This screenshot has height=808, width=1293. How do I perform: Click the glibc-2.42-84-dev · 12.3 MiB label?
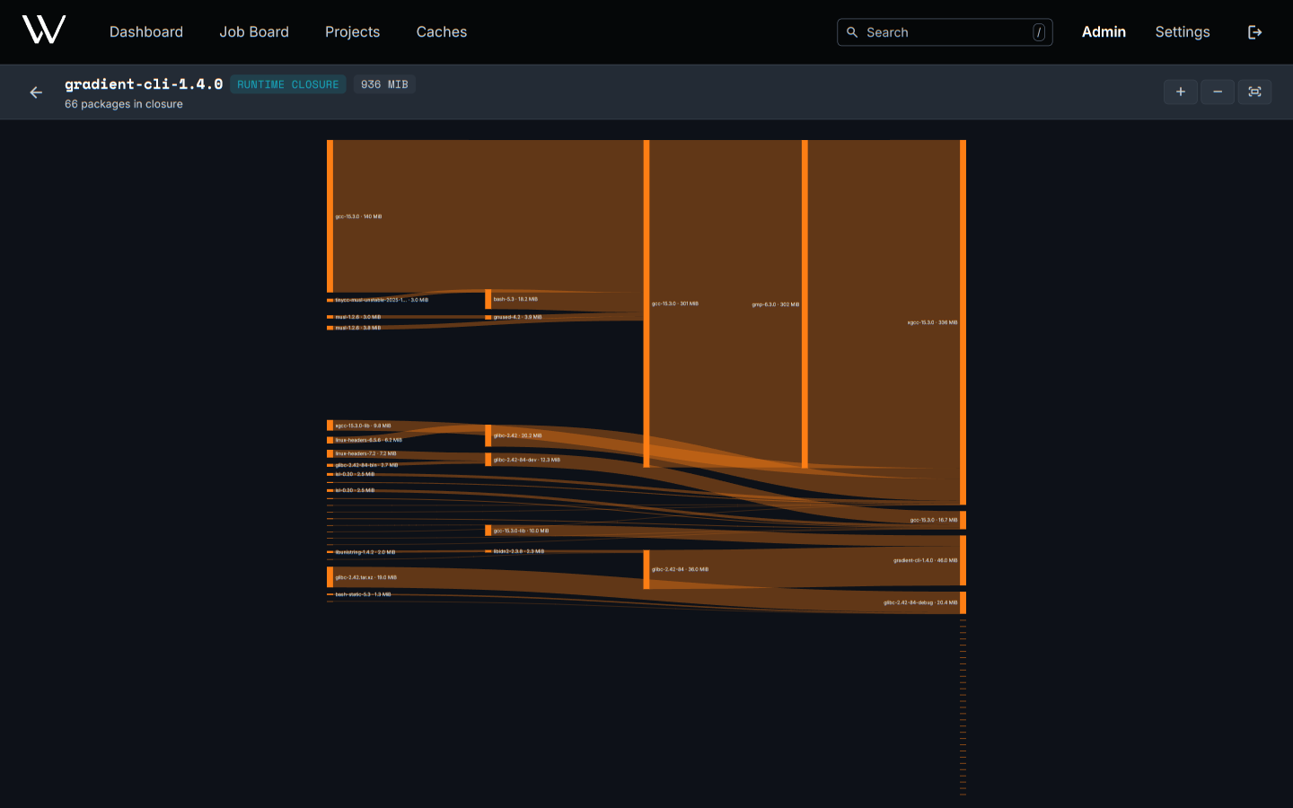(x=526, y=460)
